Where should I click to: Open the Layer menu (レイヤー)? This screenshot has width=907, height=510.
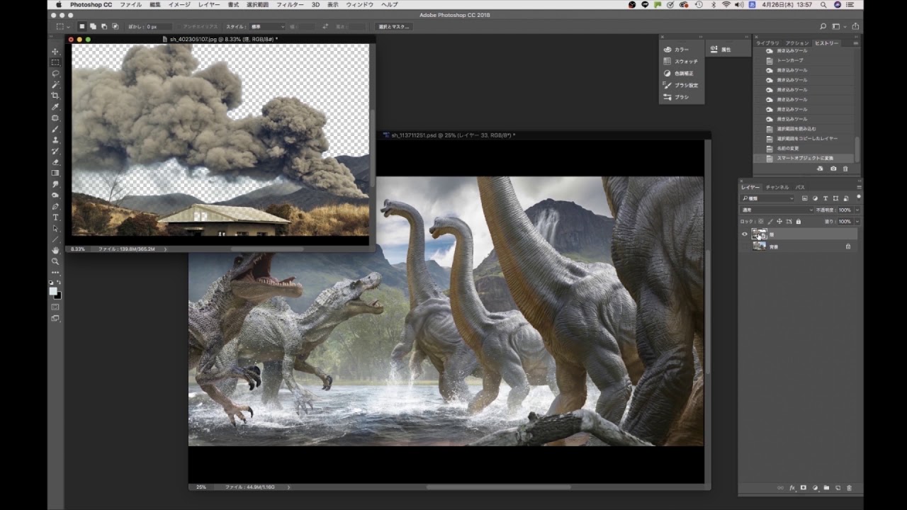pyautogui.click(x=209, y=5)
